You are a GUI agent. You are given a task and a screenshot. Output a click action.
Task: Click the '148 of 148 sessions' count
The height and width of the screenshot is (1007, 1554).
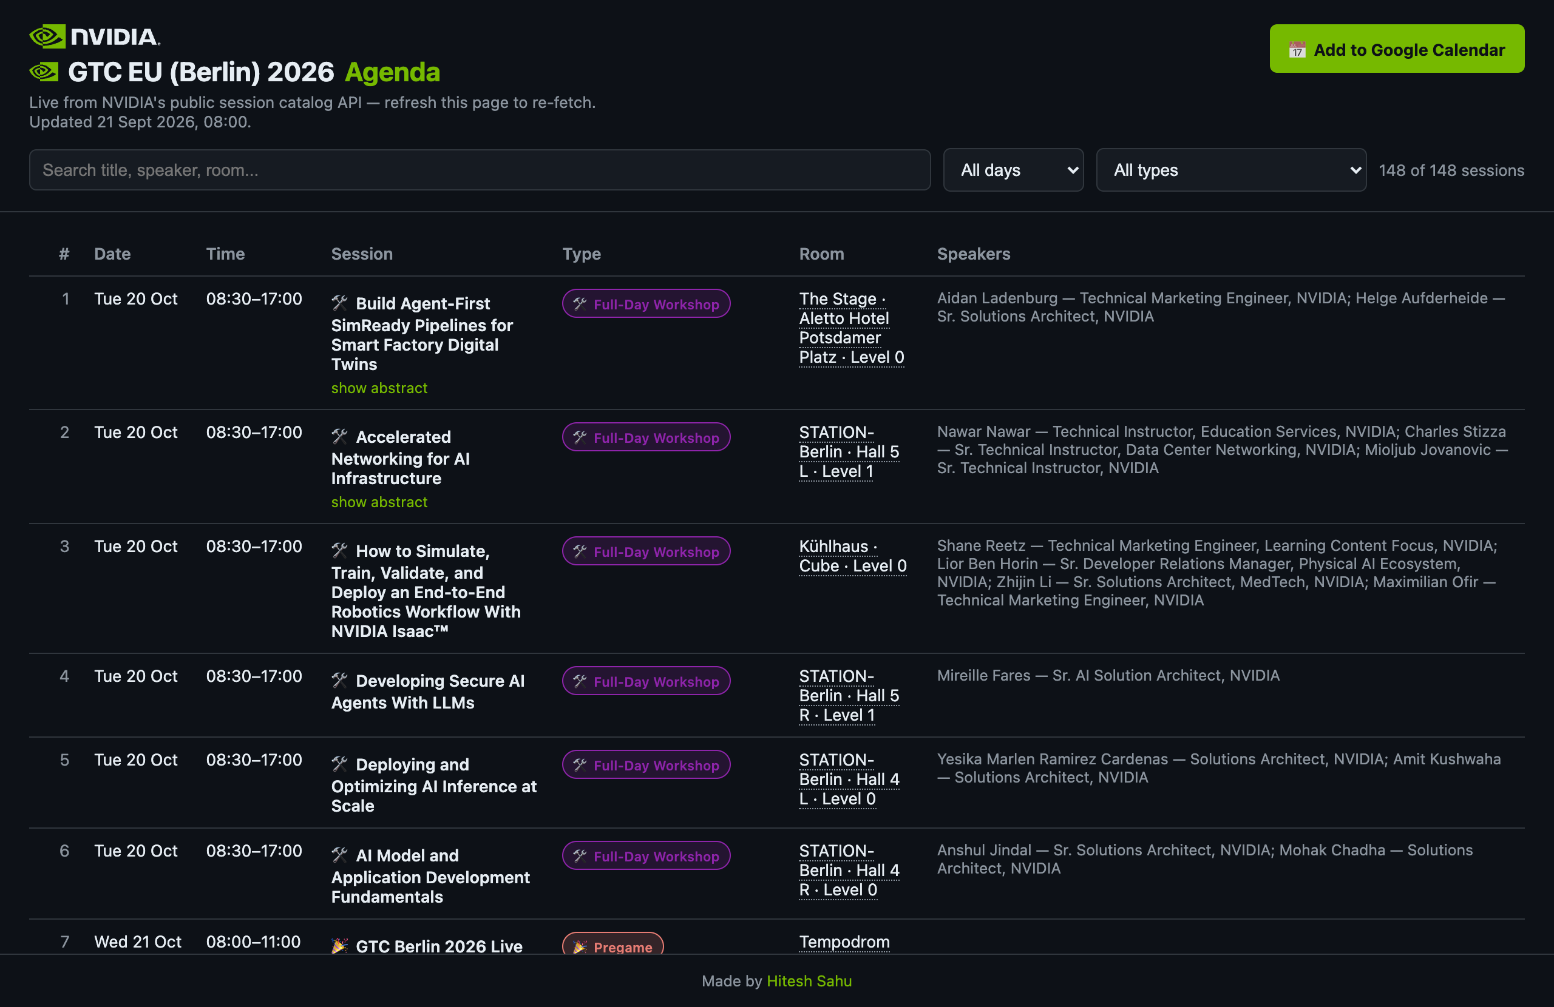[x=1451, y=170]
